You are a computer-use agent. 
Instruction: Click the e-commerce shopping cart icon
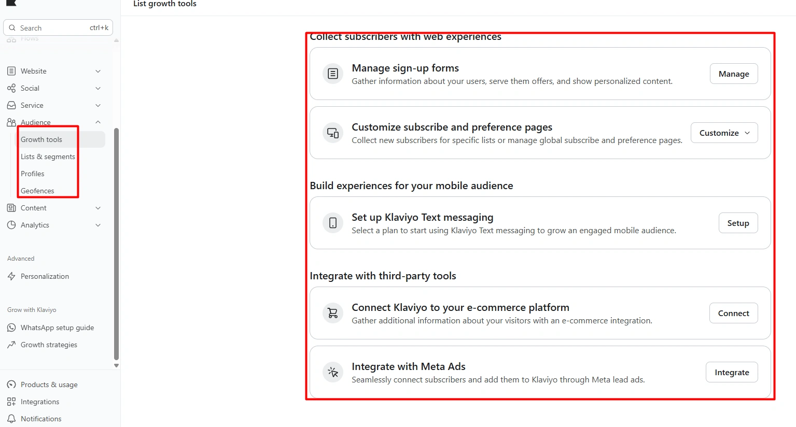[333, 313]
